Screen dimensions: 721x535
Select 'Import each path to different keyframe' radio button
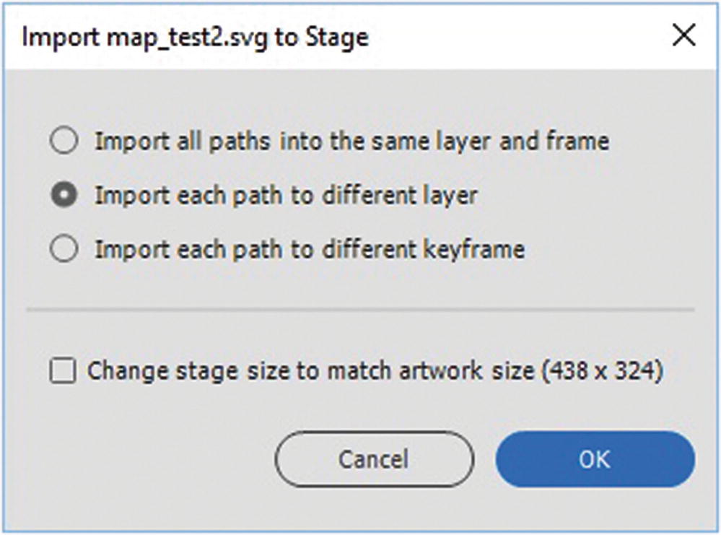pyautogui.click(x=64, y=250)
